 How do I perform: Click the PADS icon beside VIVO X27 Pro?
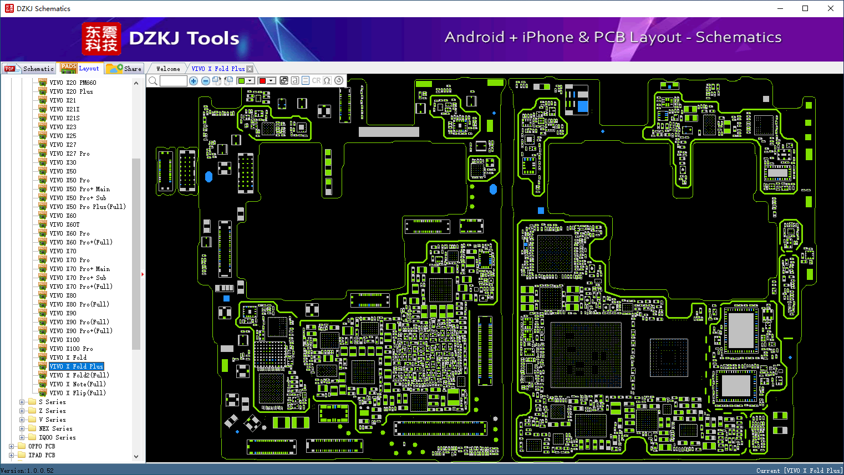pyautogui.click(x=43, y=154)
